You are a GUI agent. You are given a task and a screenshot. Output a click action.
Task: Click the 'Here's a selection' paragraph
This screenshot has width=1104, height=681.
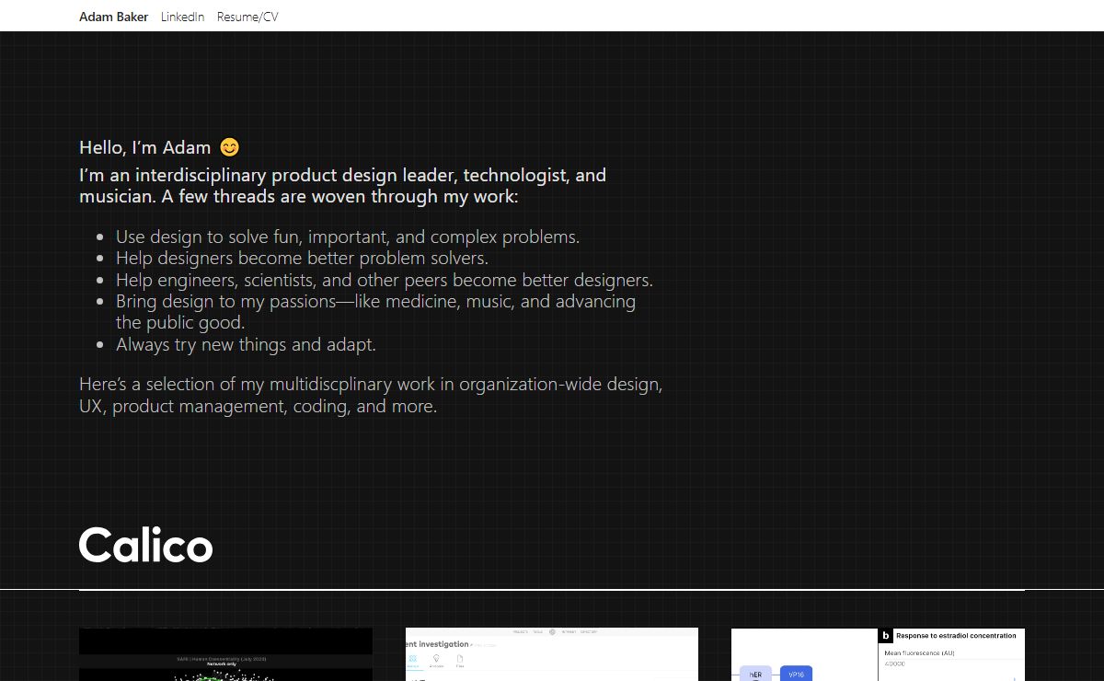pos(371,395)
